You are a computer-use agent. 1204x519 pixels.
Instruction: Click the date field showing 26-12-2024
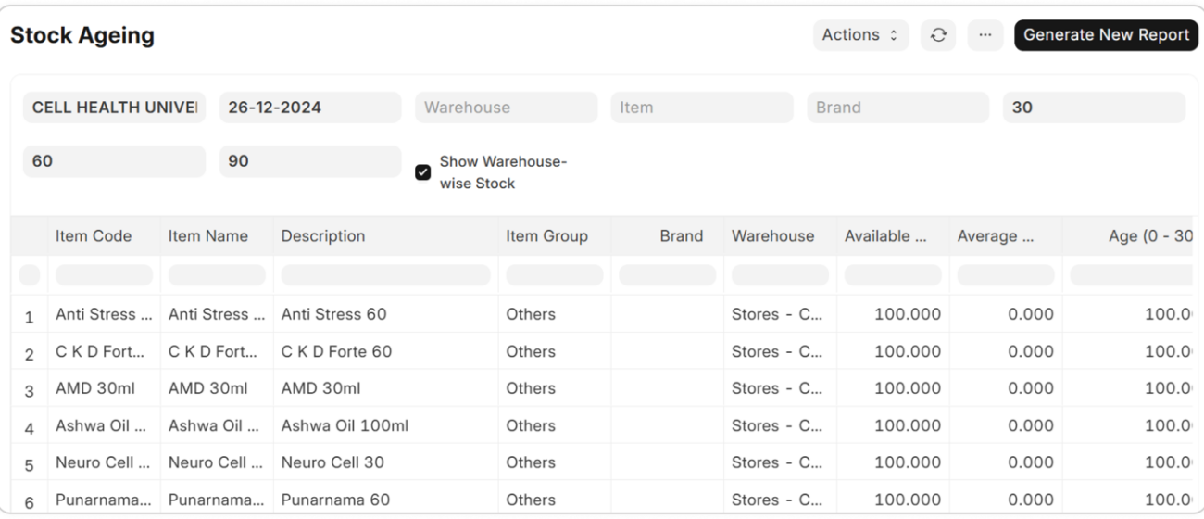[x=309, y=108]
